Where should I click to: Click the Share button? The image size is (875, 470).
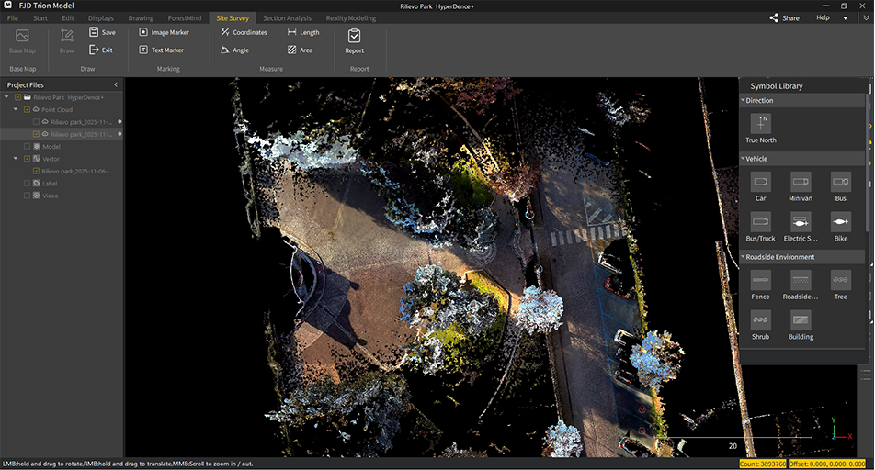coord(784,17)
